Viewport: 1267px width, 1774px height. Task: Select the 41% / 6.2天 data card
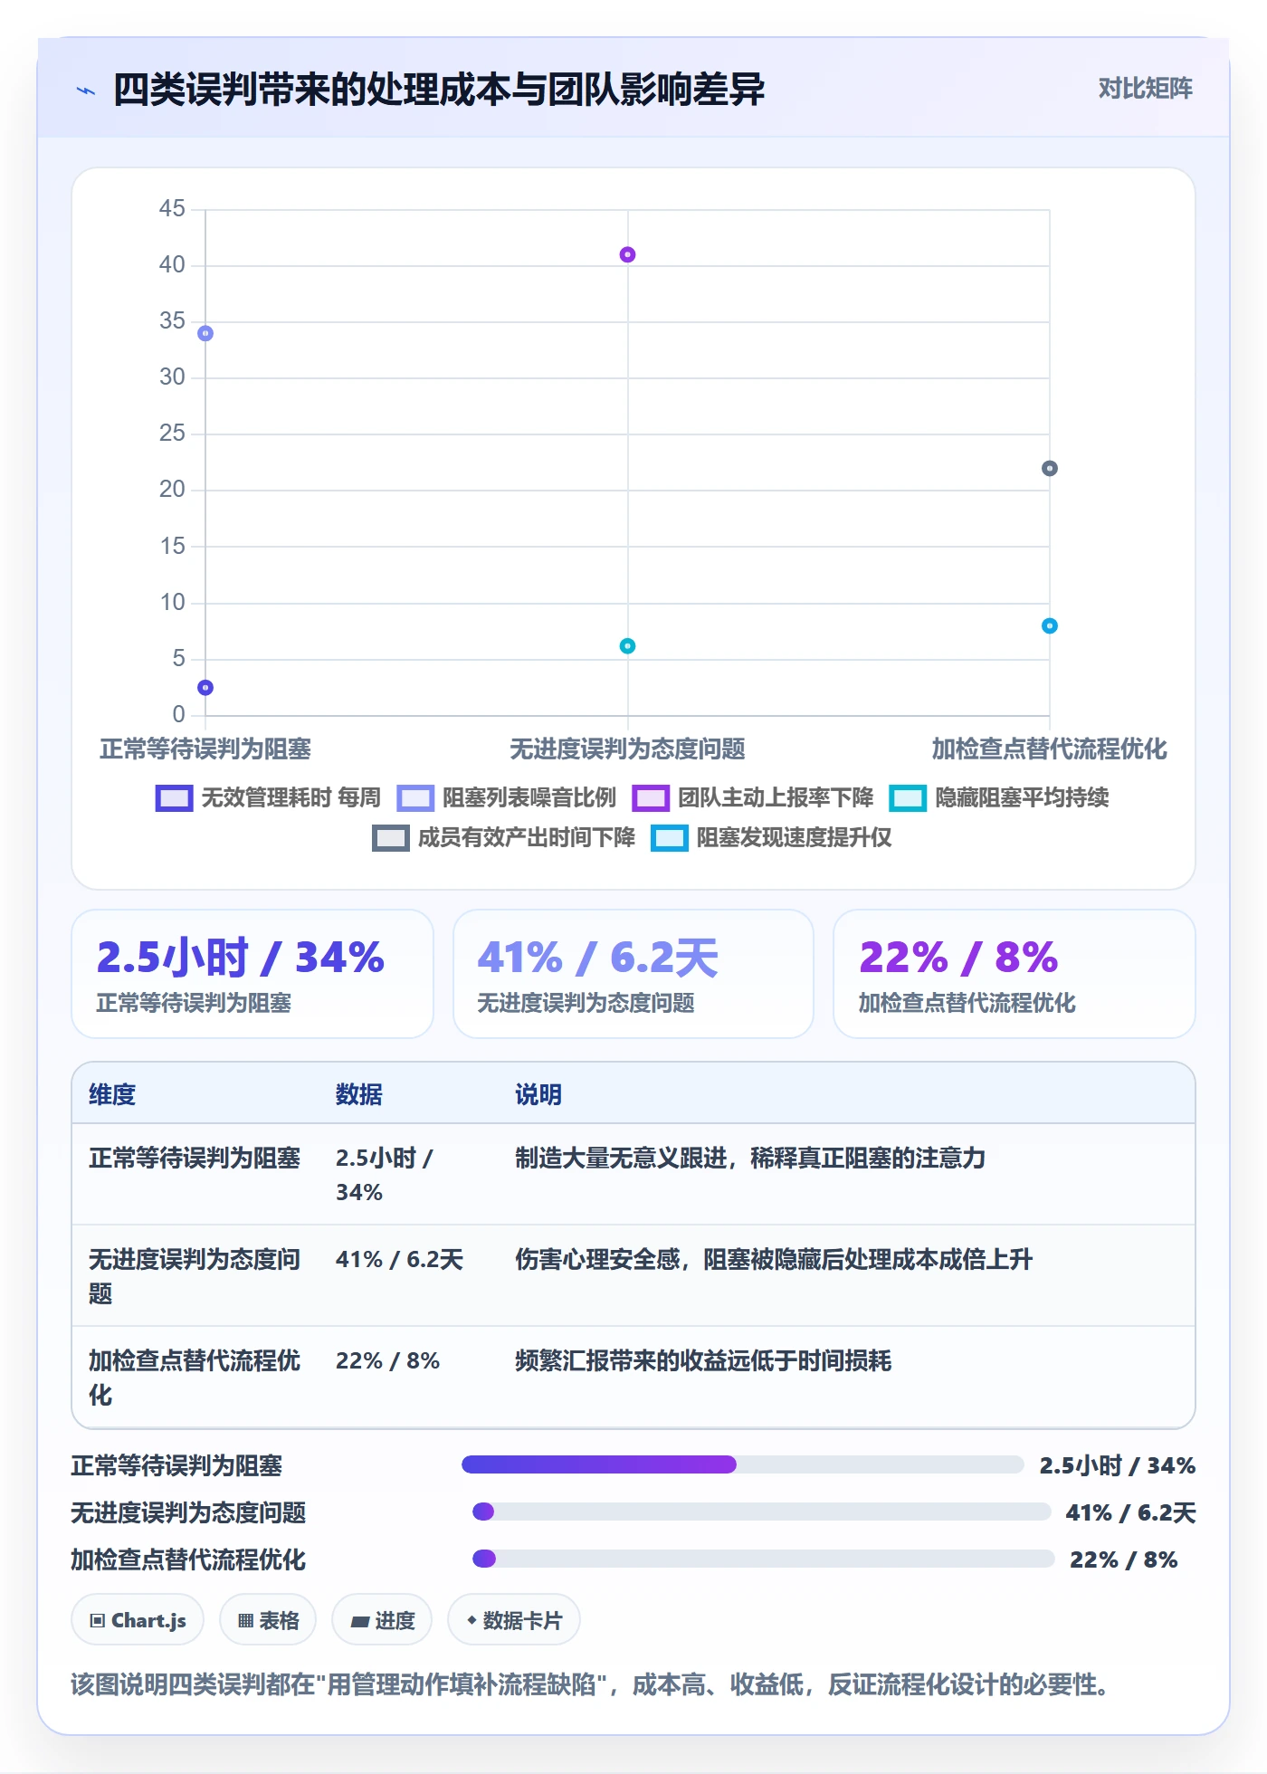(x=633, y=974)
